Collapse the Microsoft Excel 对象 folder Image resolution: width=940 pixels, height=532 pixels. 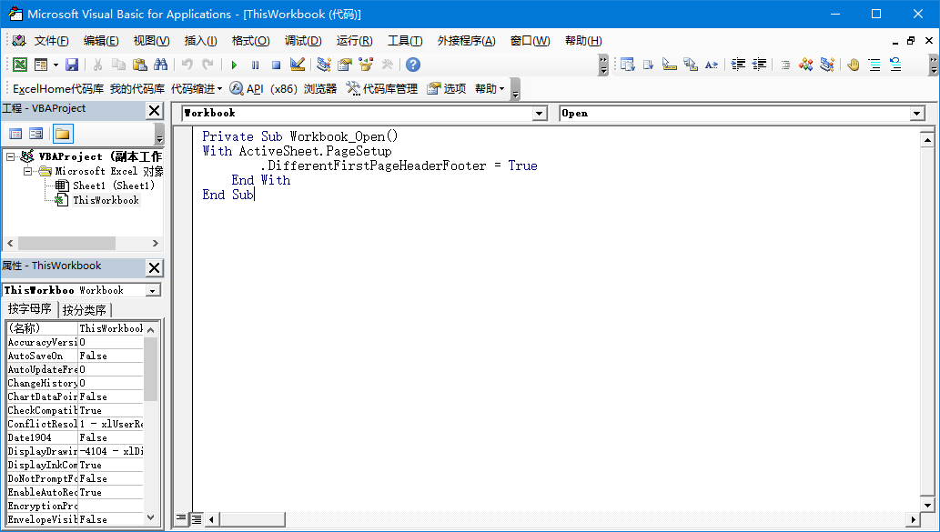27,171
